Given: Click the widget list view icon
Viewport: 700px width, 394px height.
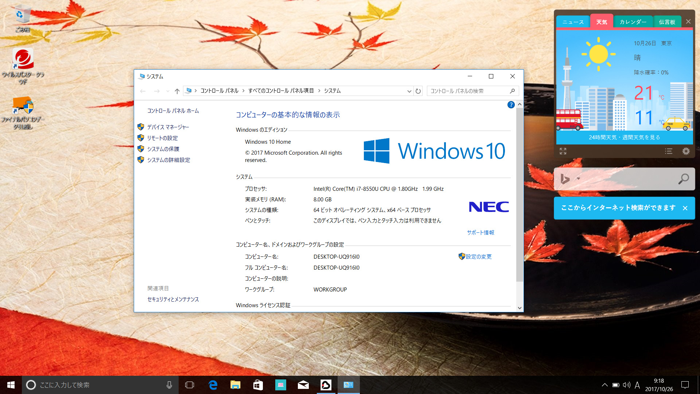Looking at the screenshot, I should (668, 151).
